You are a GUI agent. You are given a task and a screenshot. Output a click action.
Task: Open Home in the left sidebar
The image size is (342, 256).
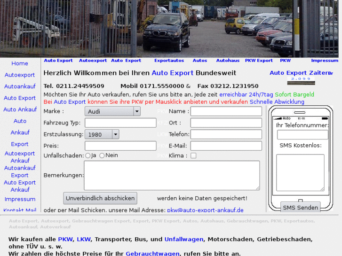point(20,63)
